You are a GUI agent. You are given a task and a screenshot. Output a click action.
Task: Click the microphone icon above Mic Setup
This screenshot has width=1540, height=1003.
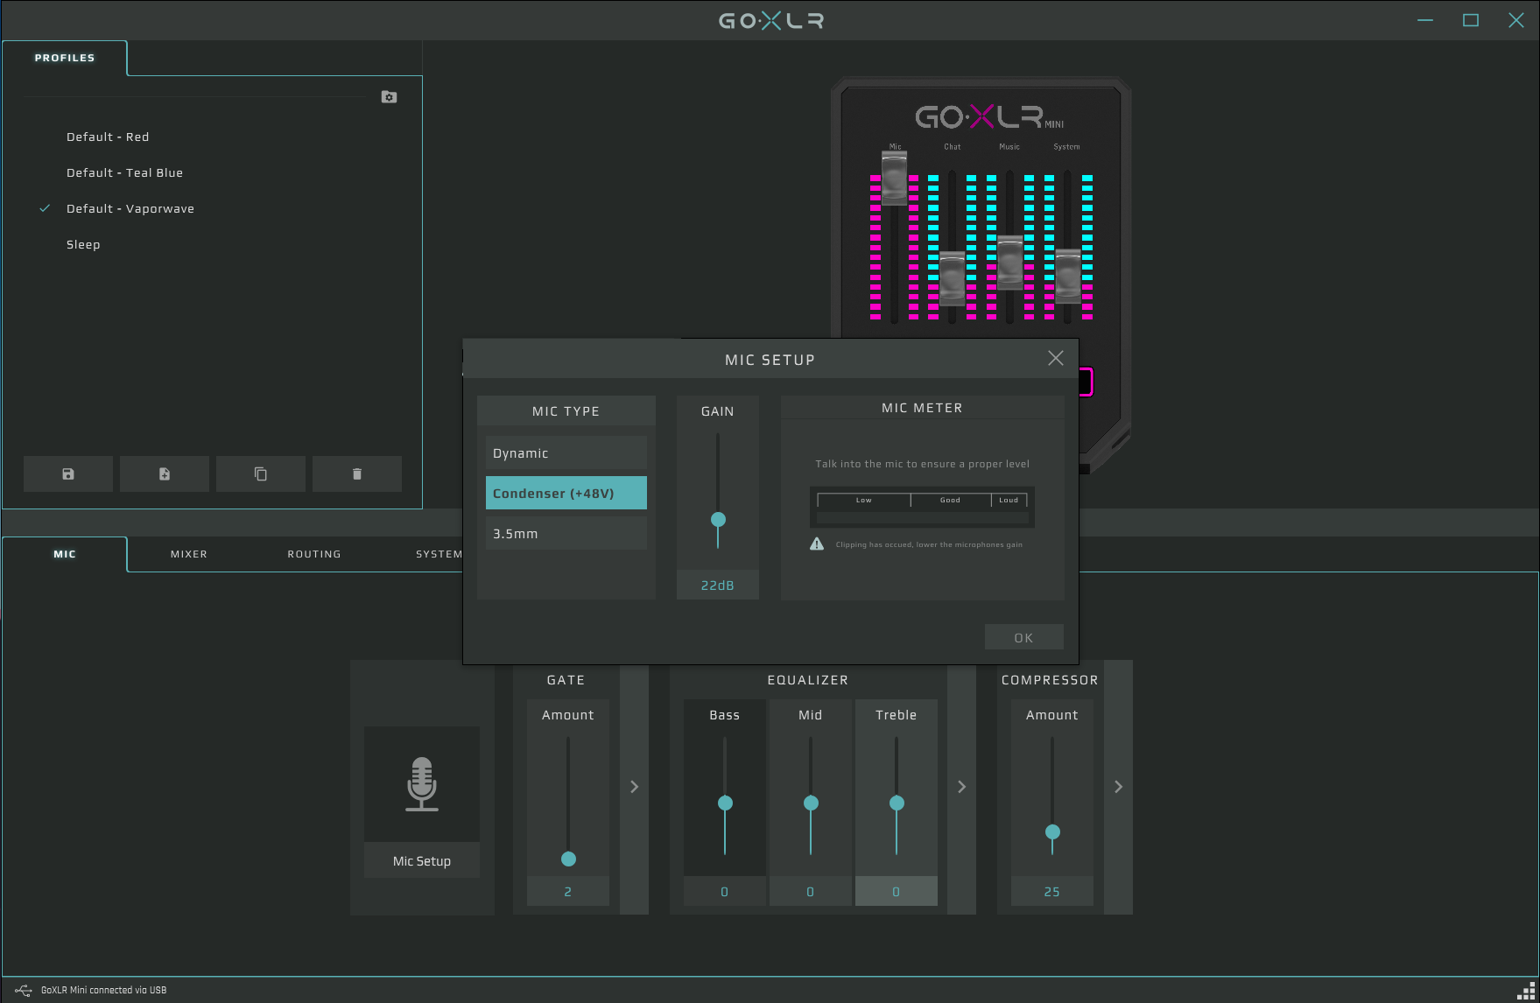pos(422,784)
